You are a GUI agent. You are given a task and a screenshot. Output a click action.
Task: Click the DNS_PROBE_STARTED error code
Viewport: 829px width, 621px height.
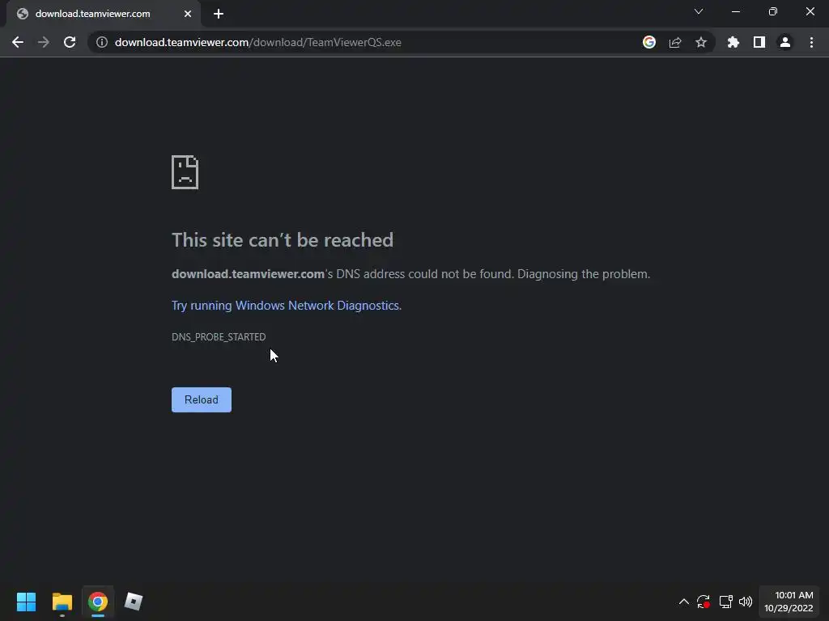[219, 337]
